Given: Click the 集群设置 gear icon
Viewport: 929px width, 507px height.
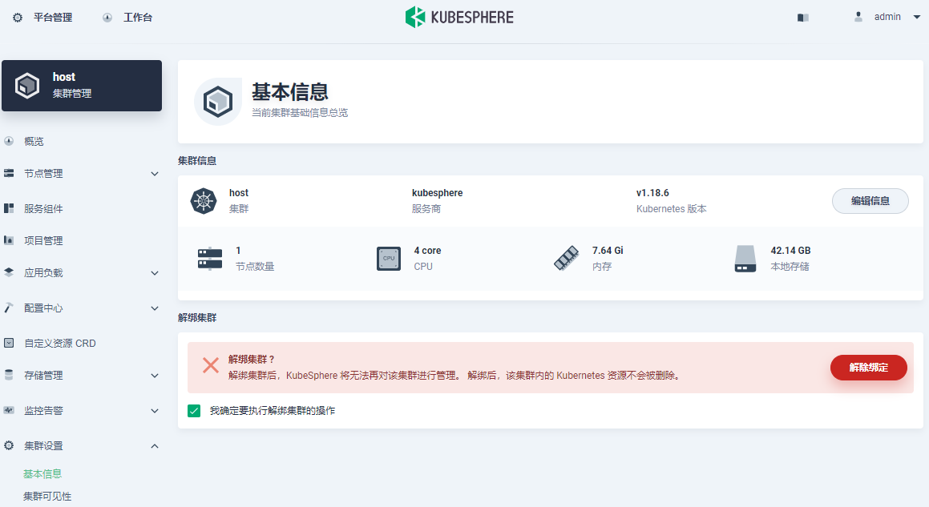Looking at the screenshot, I should coord(9,445).
